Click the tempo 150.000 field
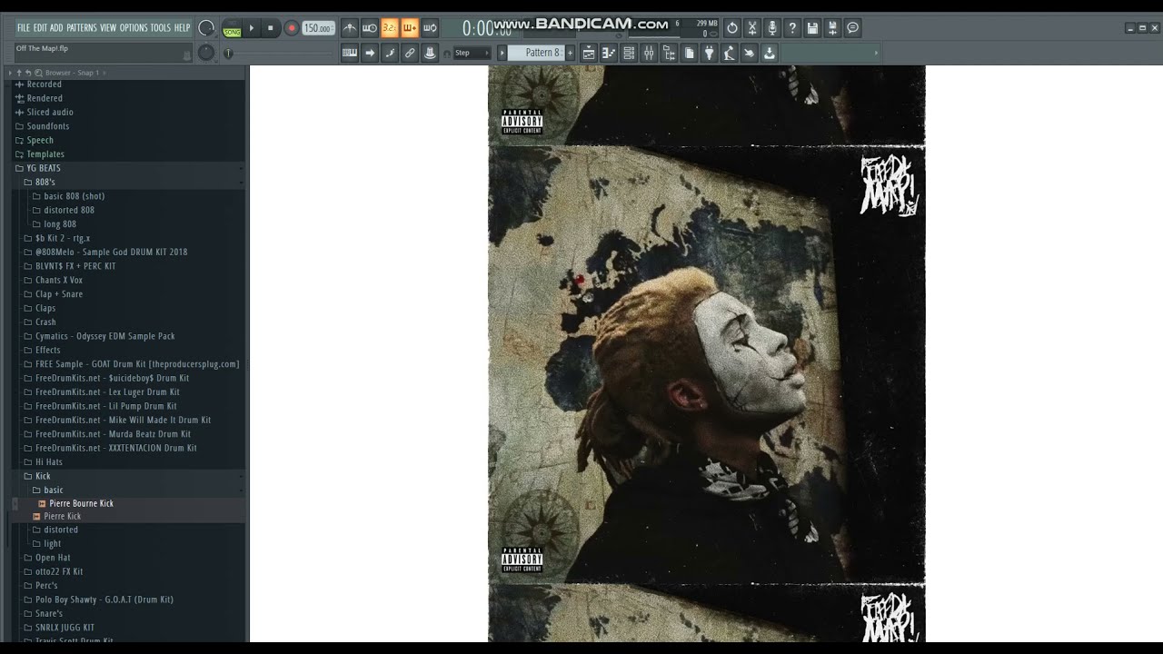 tap(318, 28)
